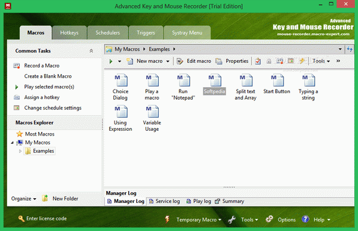Viewport: 358px width, 231px height.
Task: Click the lightning bolt trigger toolbar icon
Action: tap(302, 61)
